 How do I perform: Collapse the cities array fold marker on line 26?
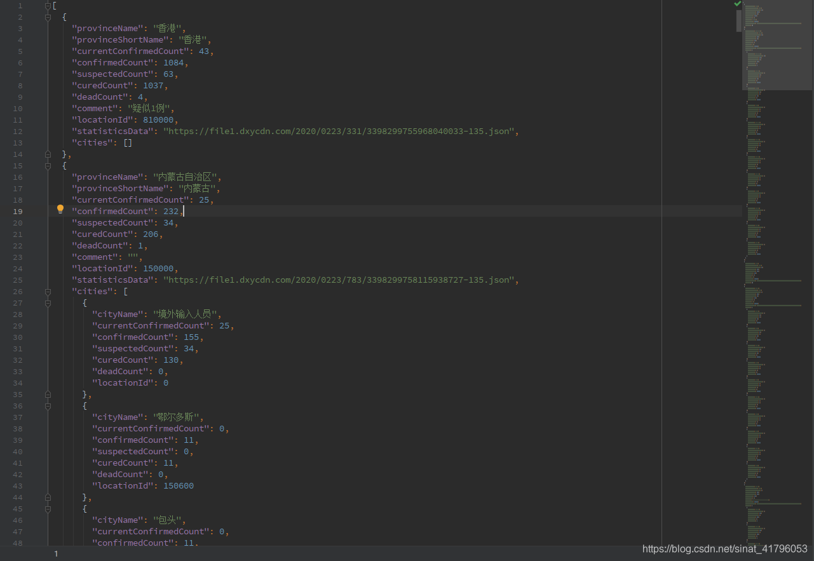(x=48, y=292)
